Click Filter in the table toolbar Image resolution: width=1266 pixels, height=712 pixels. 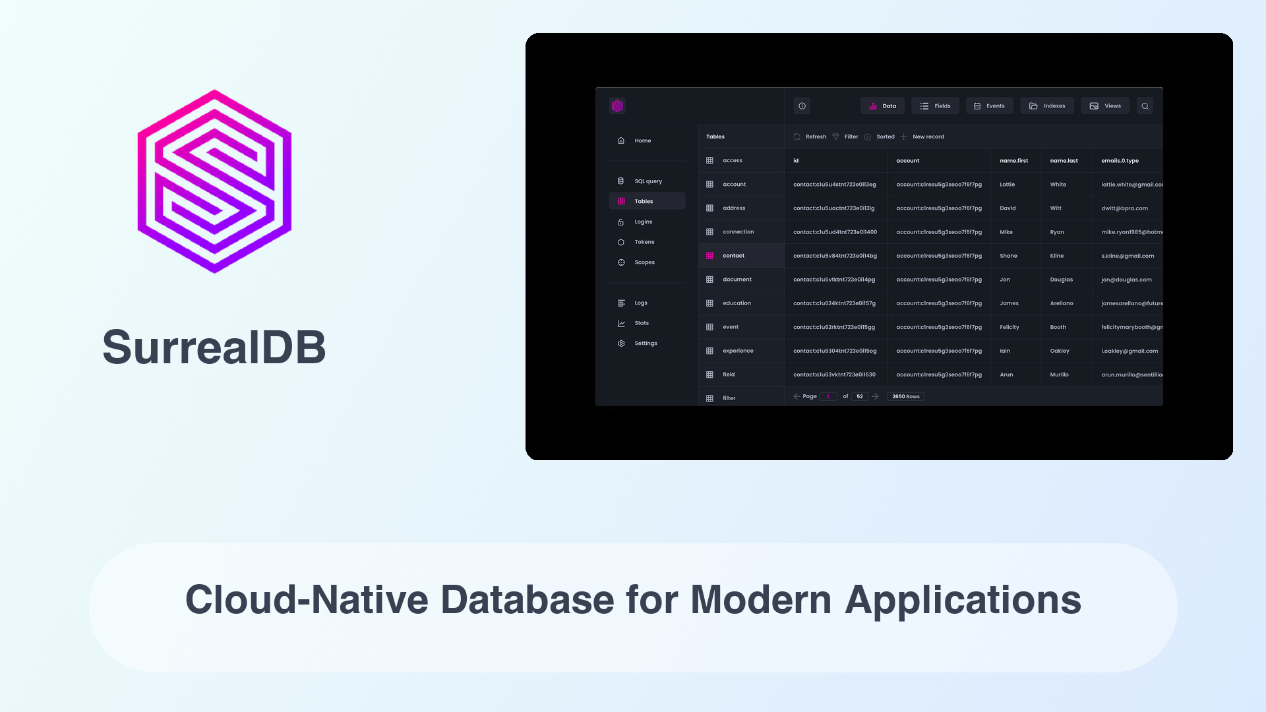tap(845, 136)
